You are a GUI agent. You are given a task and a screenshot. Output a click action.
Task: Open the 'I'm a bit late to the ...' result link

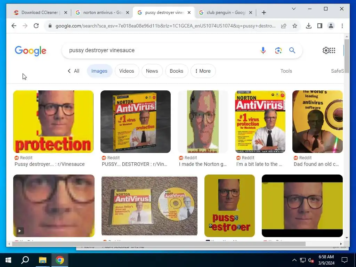tap(259, 164)
